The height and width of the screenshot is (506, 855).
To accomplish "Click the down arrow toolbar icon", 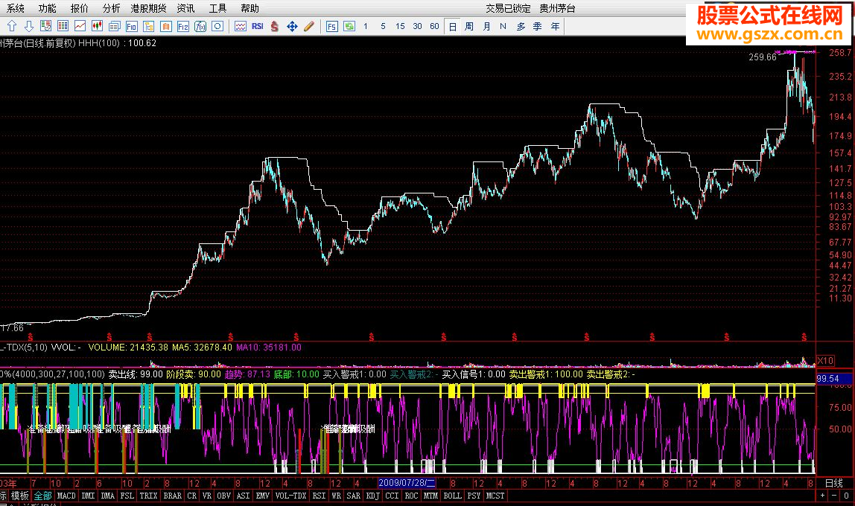I will click(29, 26).
